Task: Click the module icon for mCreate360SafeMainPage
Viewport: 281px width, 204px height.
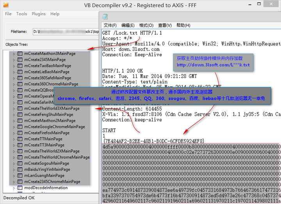Action: point(20,78)
